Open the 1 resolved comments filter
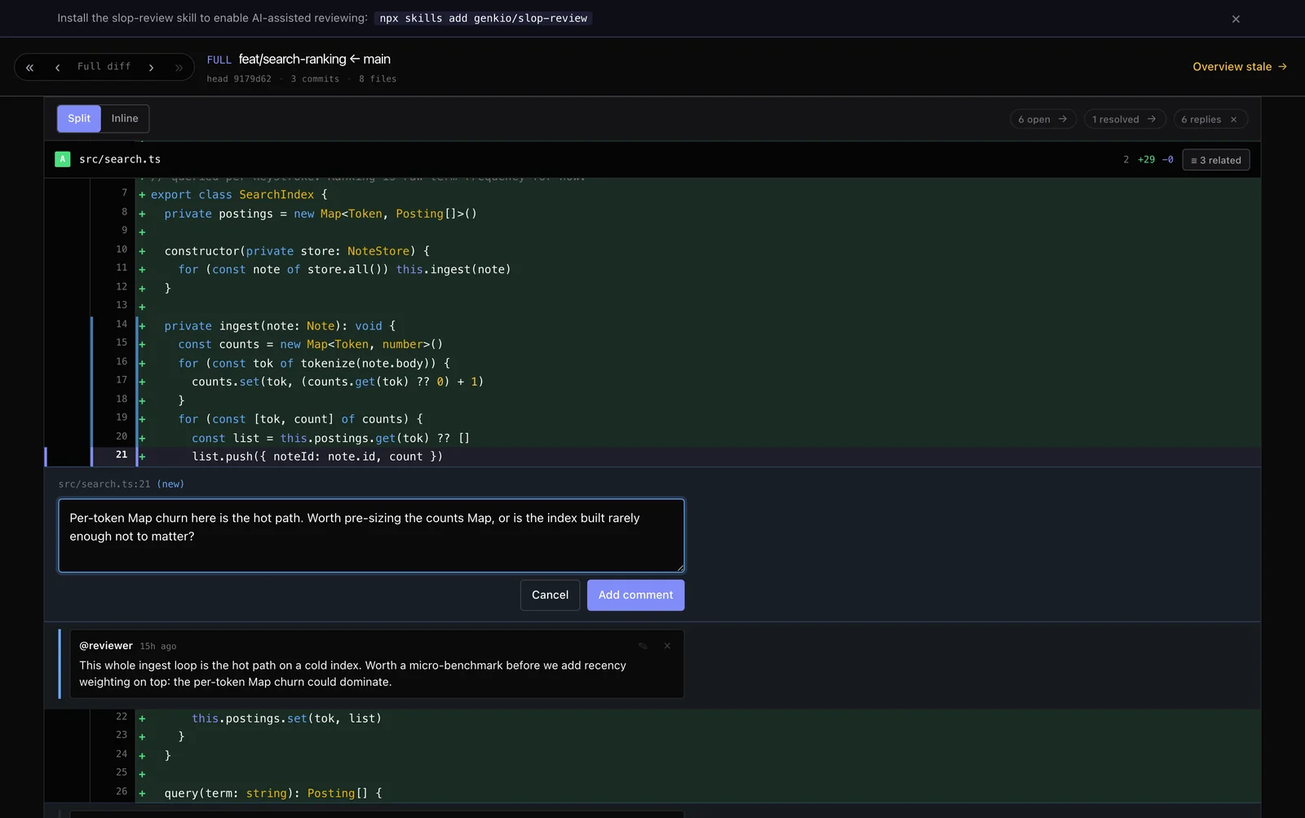Viewport: 1305px width, 818px height. tap(1125, 119)
